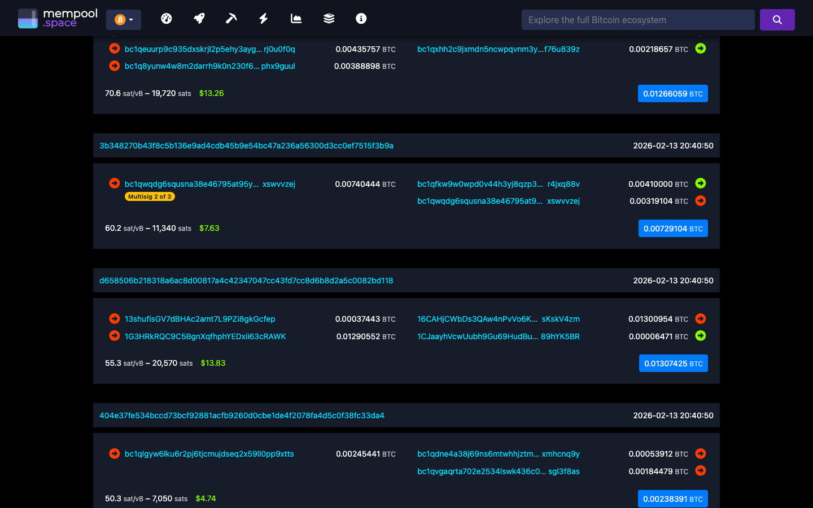813x508 pixels.
Task: Click the 0.00729104 BTC total button
Action: (x=673, y=228)
